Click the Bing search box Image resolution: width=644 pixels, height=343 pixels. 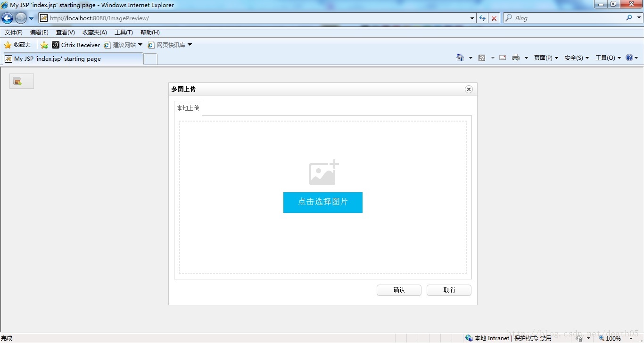pos(568,18)
